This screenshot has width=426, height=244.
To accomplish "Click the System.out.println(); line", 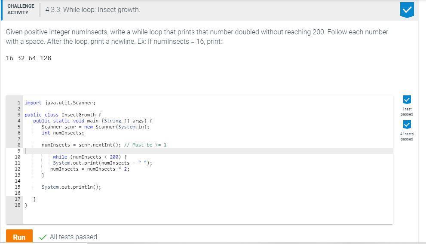I will pyautogui.click(x=71, y=187).
